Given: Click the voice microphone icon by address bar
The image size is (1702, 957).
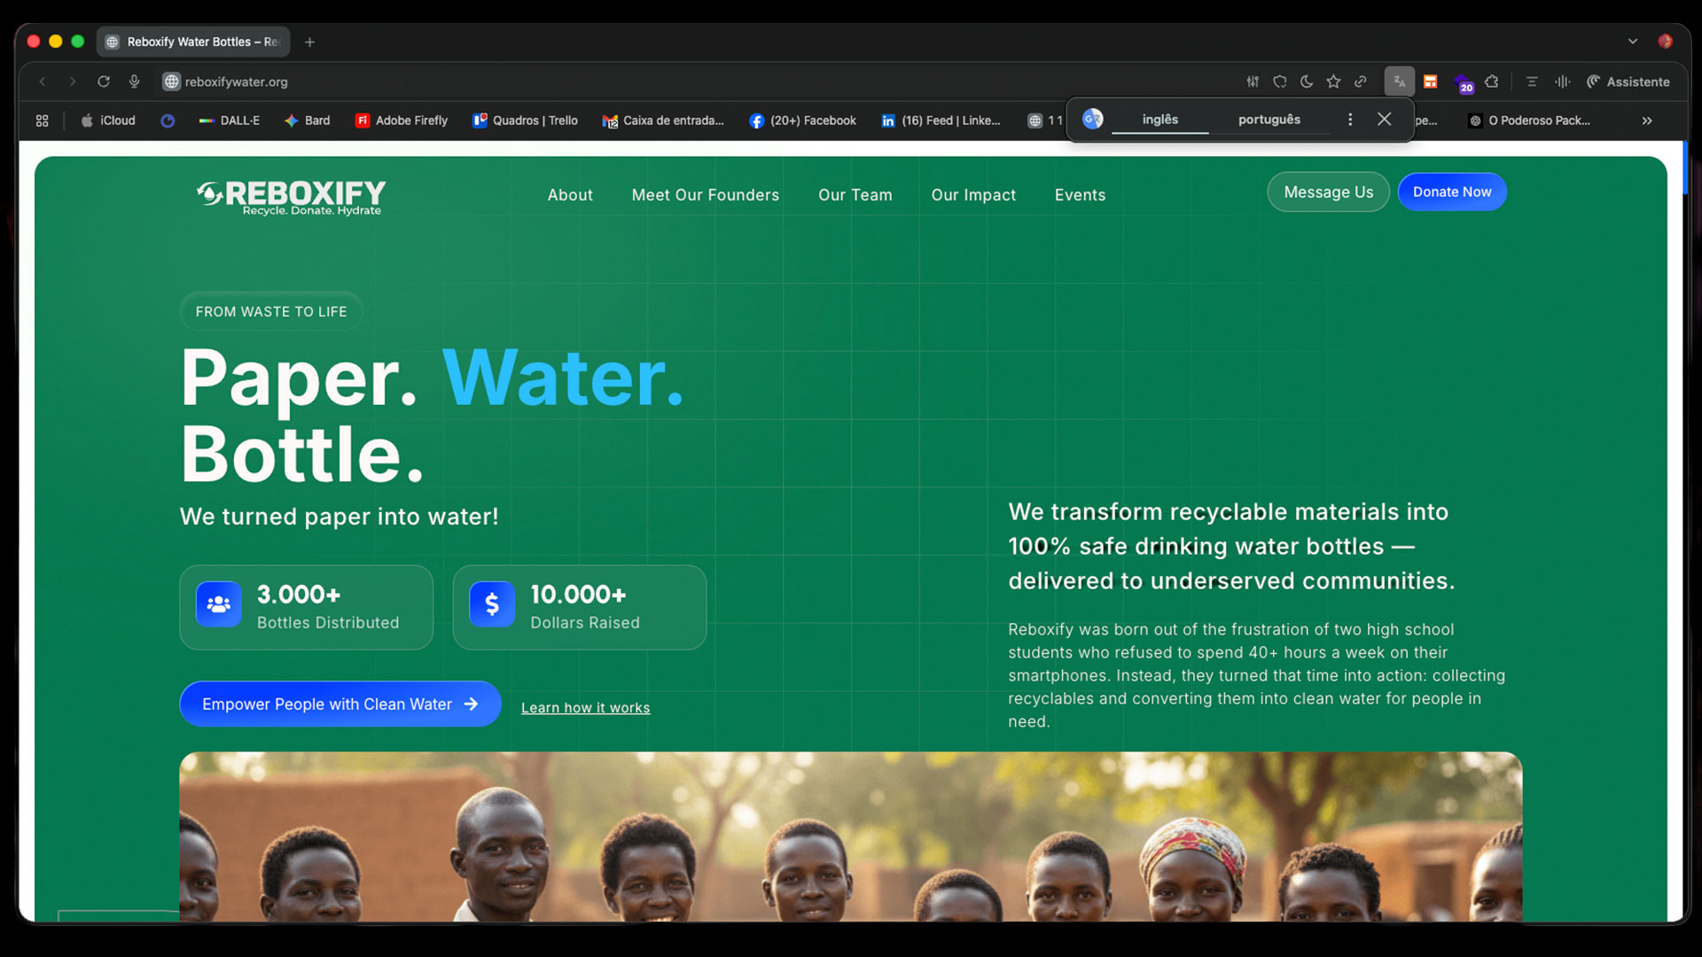Looking at the screenshot, I should click(134, 82).
